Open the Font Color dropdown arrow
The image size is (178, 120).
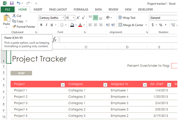click(x=84, y=25)
